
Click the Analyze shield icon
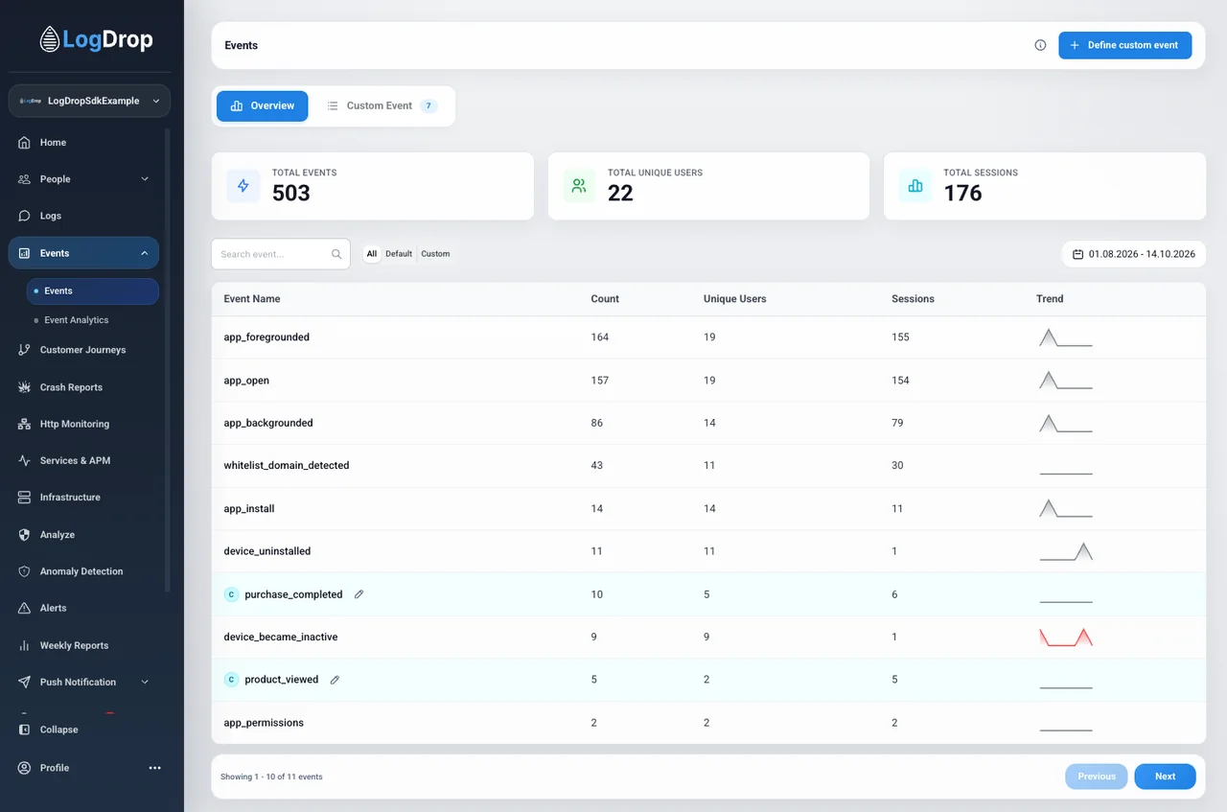25,535
